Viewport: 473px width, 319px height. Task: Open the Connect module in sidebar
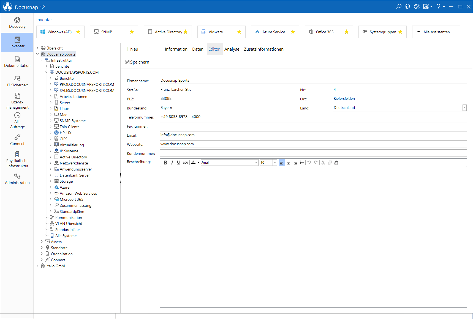coord(17,140)
